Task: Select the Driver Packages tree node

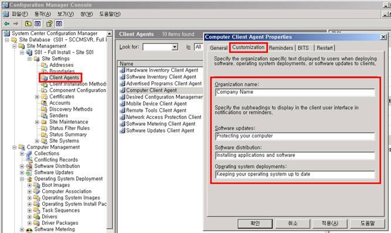Action: tap(60, 223)
